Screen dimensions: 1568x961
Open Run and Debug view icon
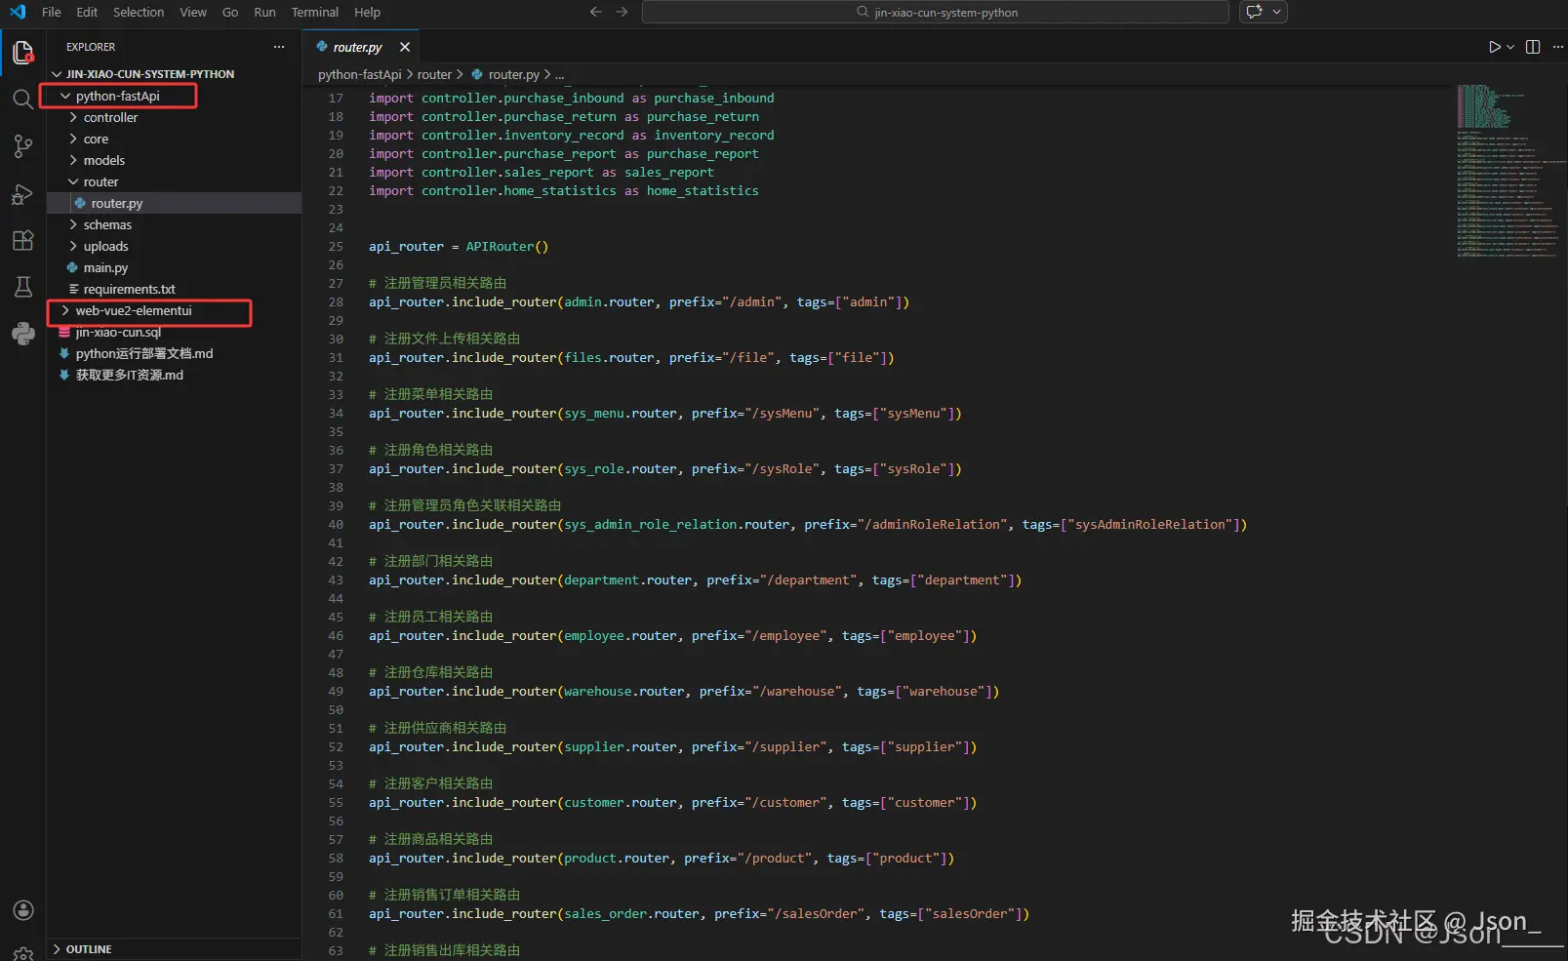pyautogui.click(x=22, y=194)
